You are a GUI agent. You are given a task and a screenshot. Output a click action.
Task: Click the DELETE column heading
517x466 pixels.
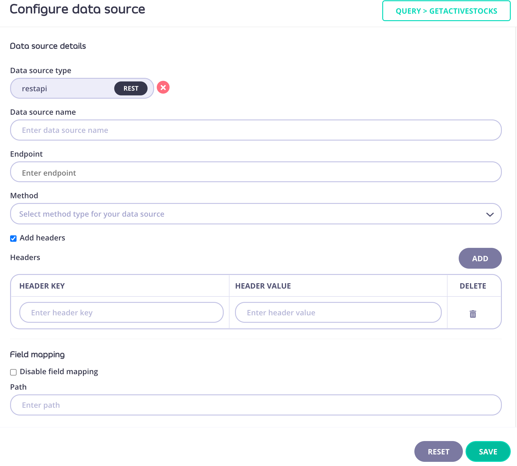click(x=473, y=286)
